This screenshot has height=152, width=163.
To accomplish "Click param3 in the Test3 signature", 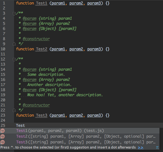I will point(94,115).
